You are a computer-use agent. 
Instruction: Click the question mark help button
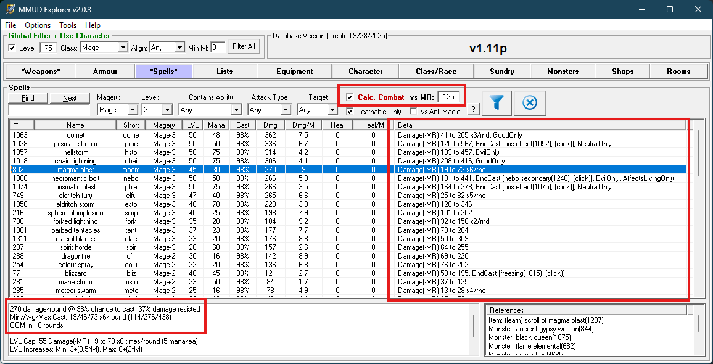[474, 110]
